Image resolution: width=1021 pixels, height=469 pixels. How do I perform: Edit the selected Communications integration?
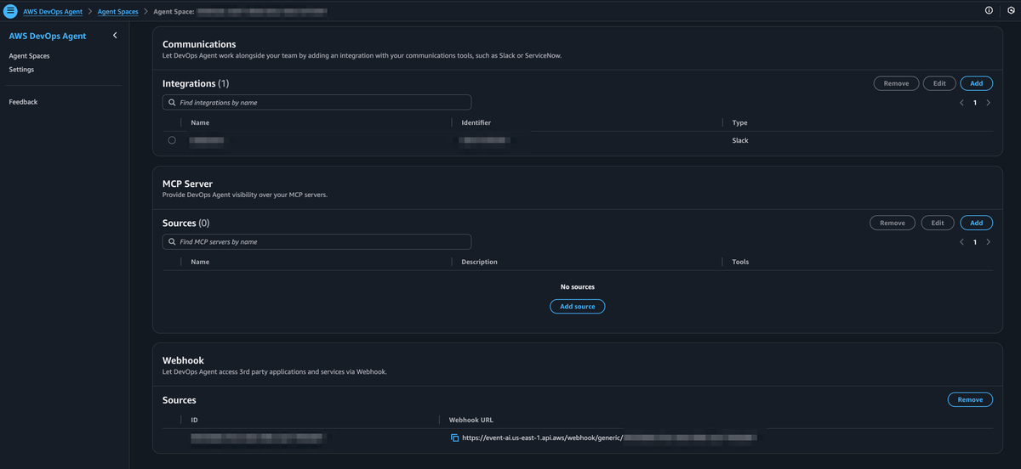pyautogui.click(x=939, y=83)
